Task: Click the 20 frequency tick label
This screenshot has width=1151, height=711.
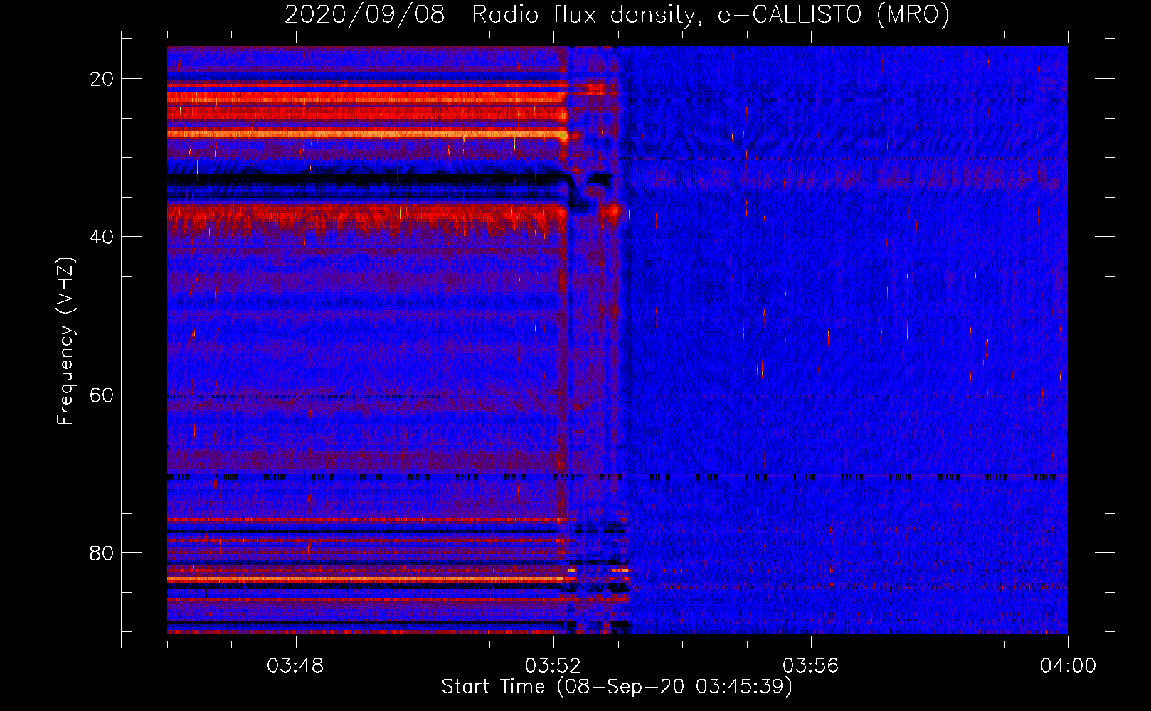Action: pos(102,79)
